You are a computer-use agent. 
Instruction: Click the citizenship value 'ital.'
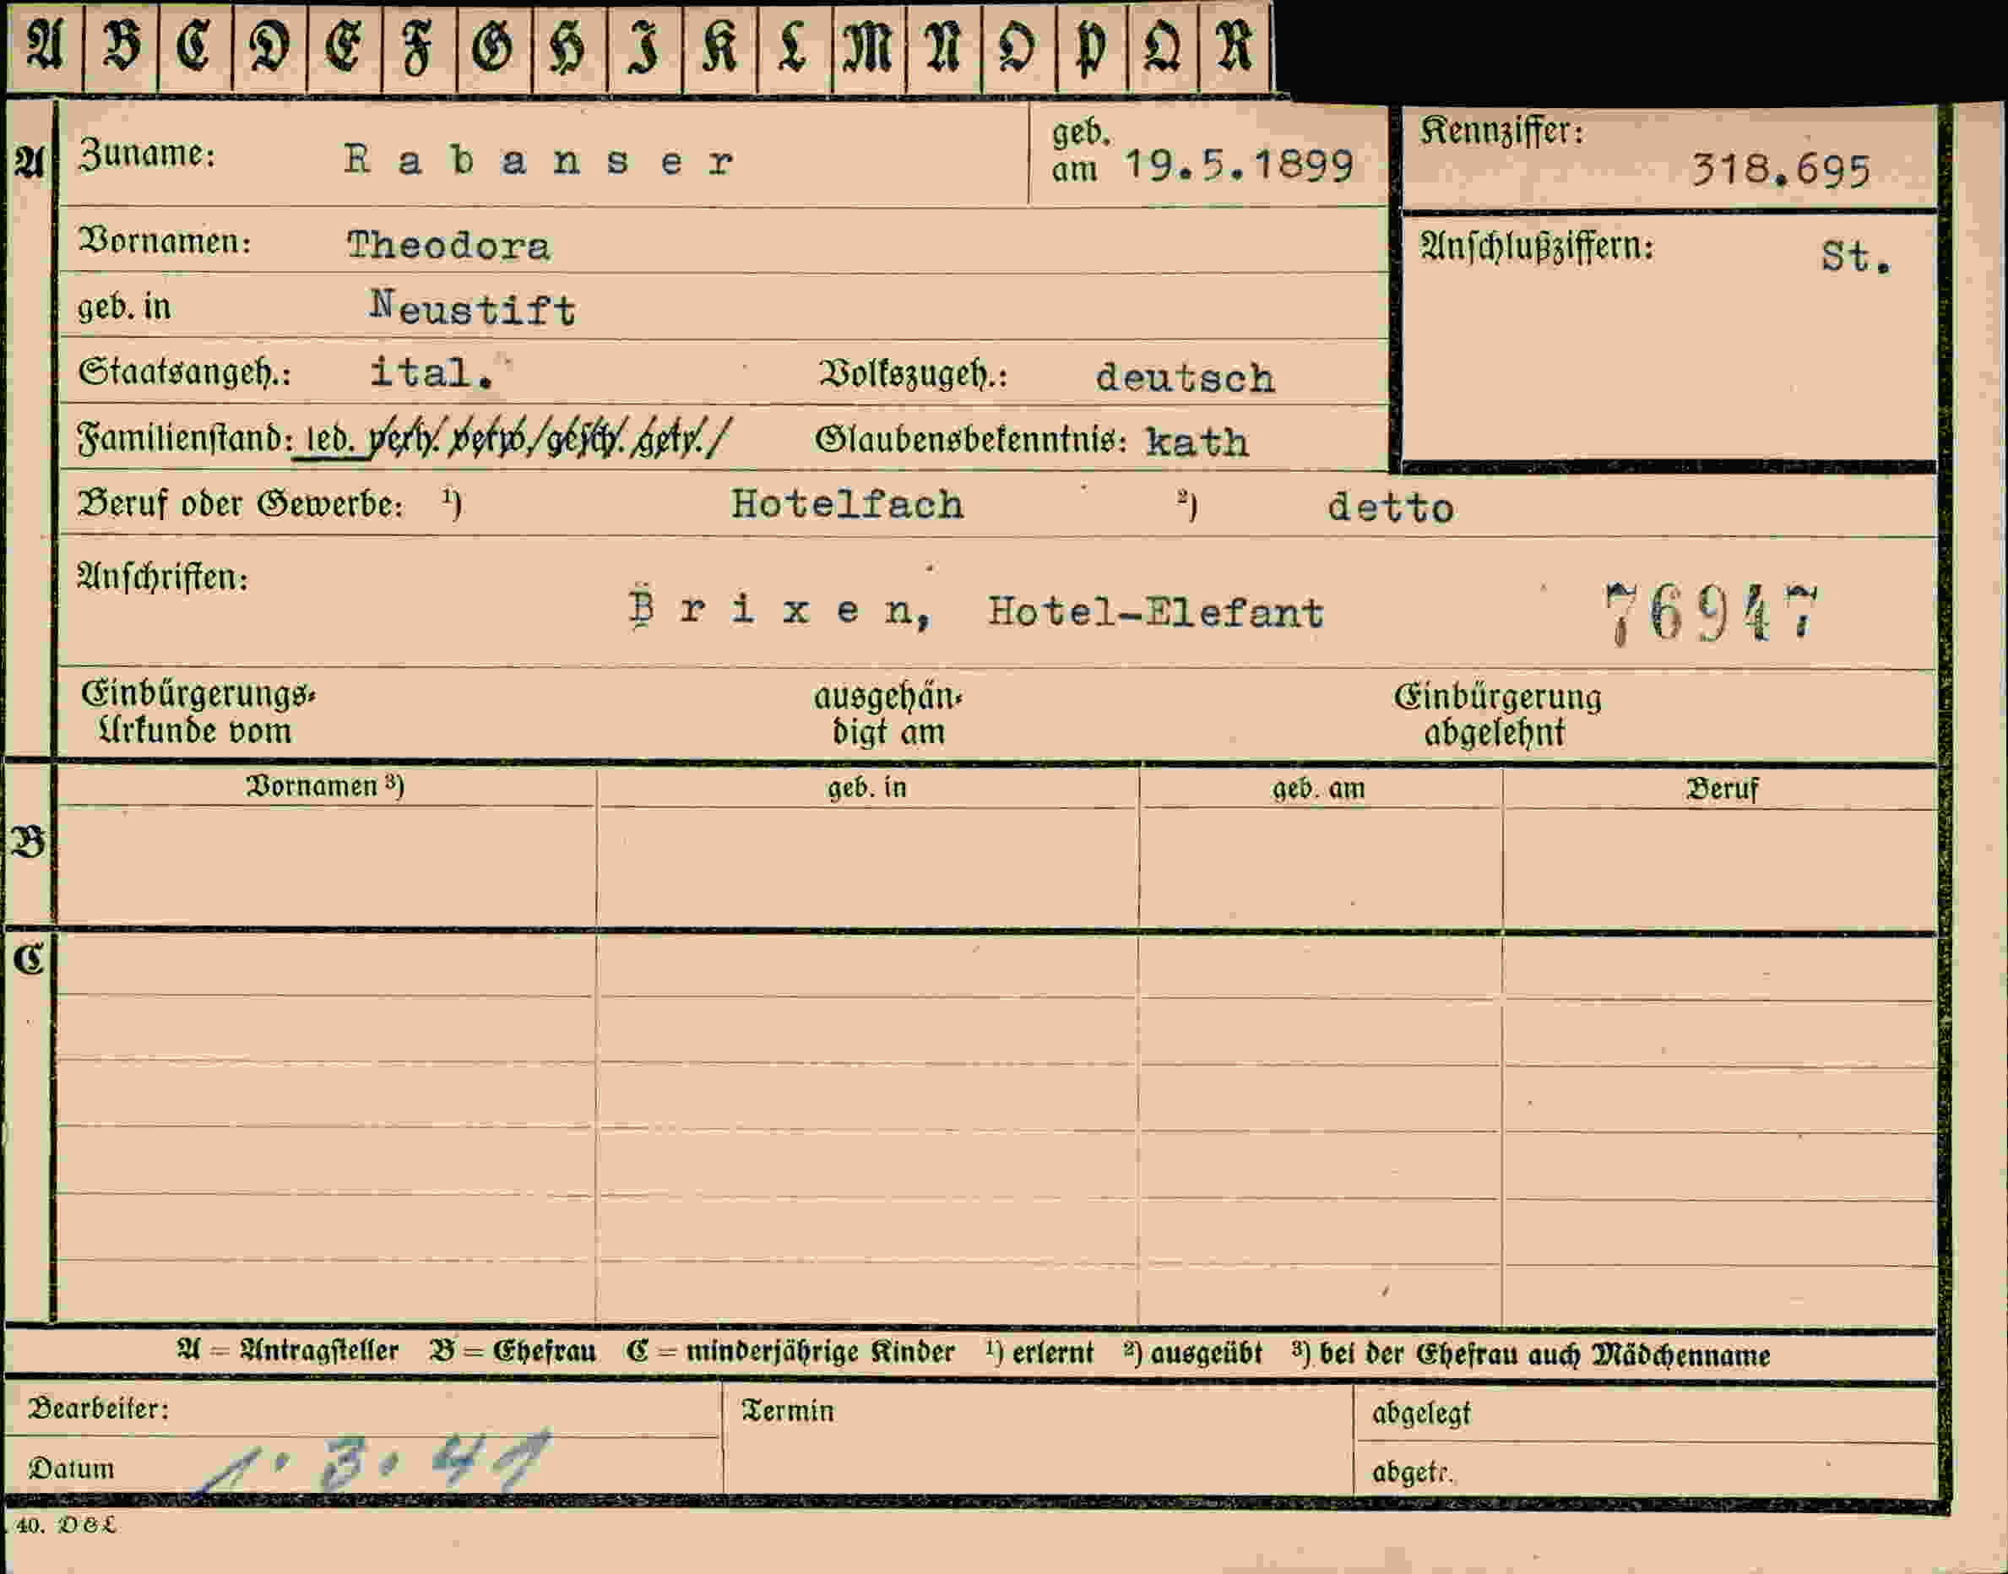[x=431, y=372]
